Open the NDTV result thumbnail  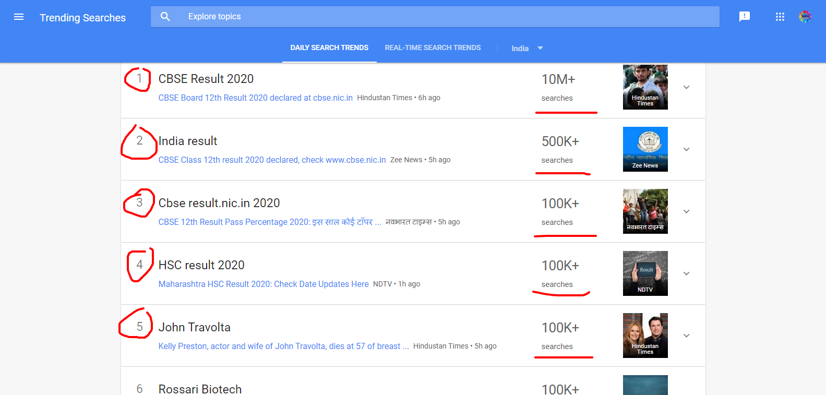pyautogui.click(x=645, y=273)
